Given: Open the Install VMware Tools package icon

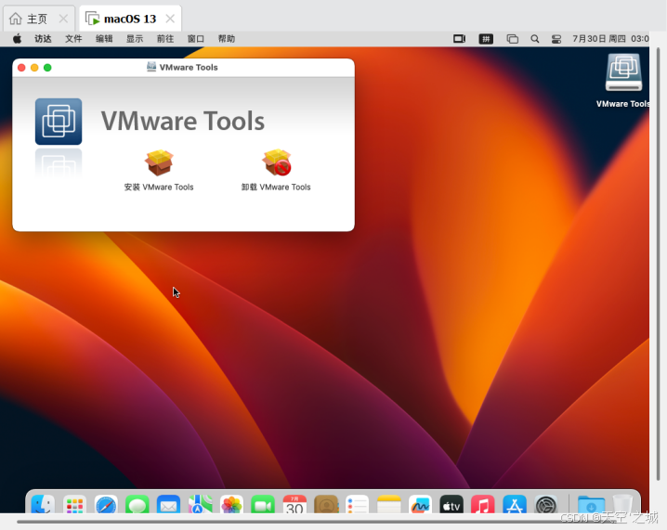Looking at the screenshot, I should point(159,162).
